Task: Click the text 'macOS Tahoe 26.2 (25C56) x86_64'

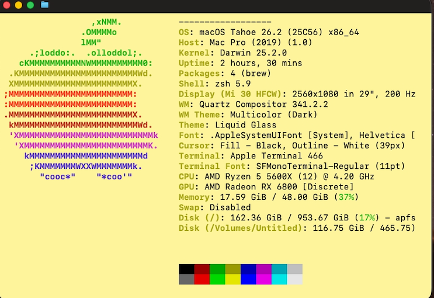Action: click(x=279, y=32)
